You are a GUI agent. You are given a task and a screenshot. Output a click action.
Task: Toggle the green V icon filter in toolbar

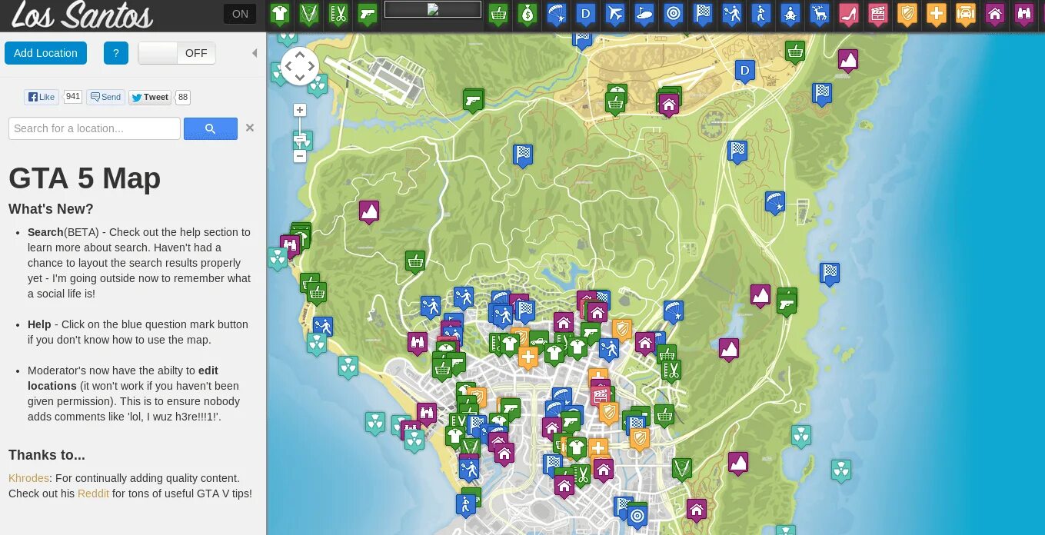click(309, 14)
